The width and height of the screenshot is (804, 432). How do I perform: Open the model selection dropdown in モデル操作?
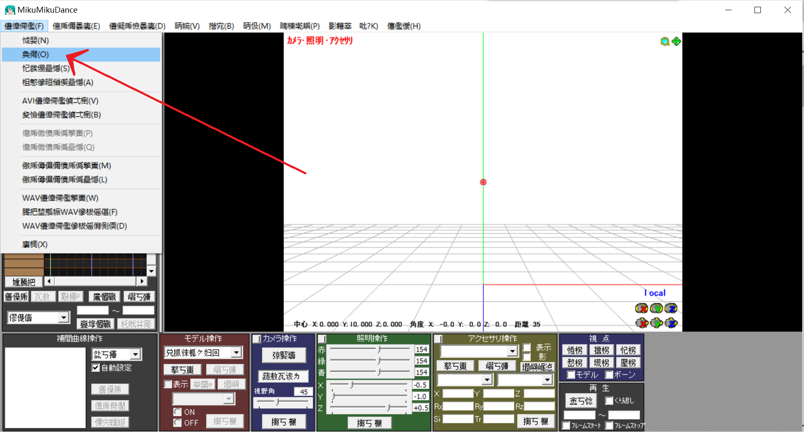[237, 352]
